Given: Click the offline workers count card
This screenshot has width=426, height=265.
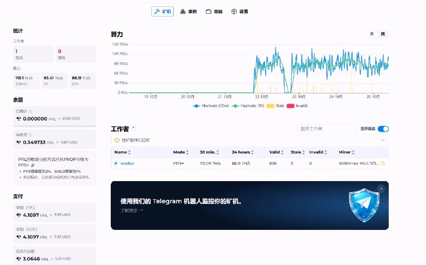Looking at the screenshot, I should point(76,54).
